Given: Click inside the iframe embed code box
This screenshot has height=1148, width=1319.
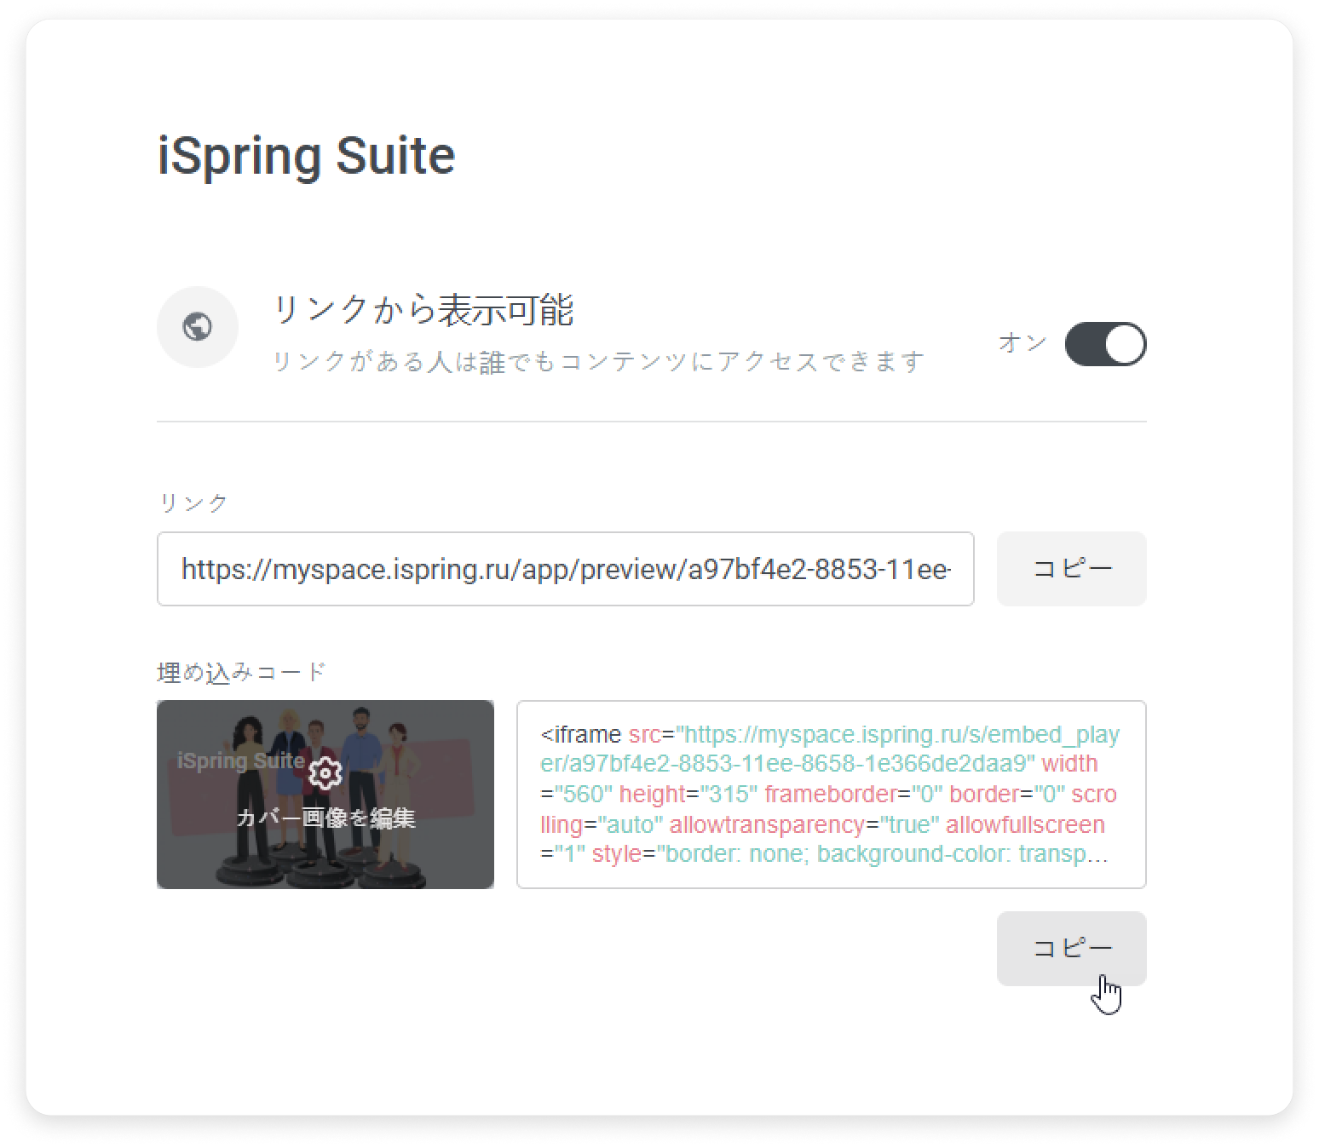Looking at the screenshot, I should click(831, 795).
